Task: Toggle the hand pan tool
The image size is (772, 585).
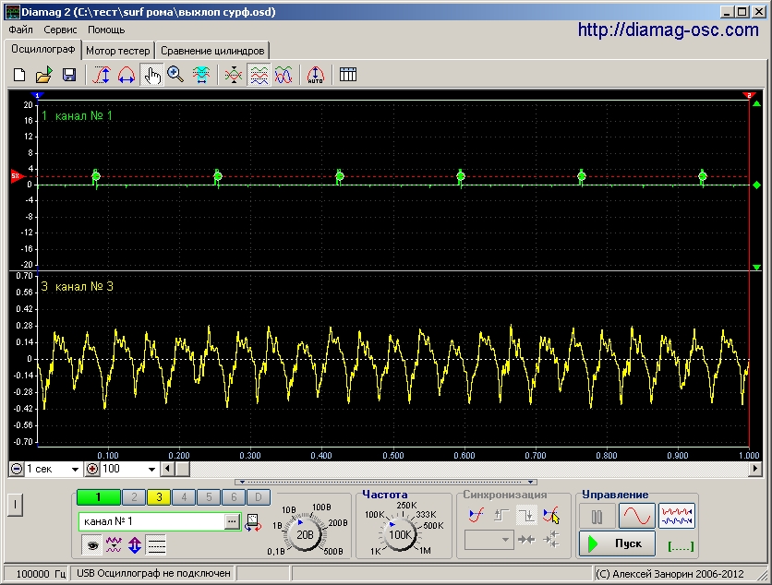Action: click(x=151, y=75)
